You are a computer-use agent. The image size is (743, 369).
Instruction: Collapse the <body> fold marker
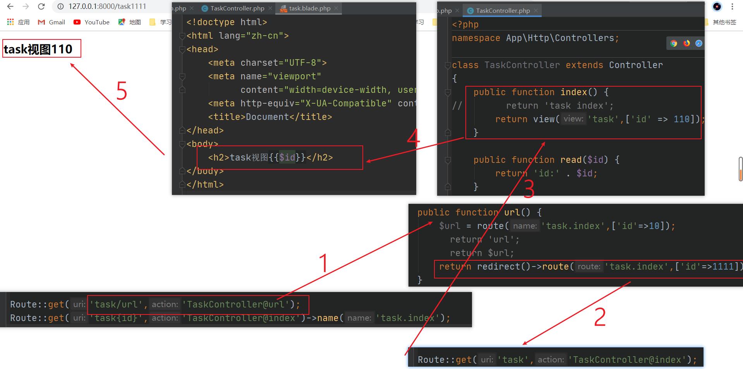tap(182, 144)
